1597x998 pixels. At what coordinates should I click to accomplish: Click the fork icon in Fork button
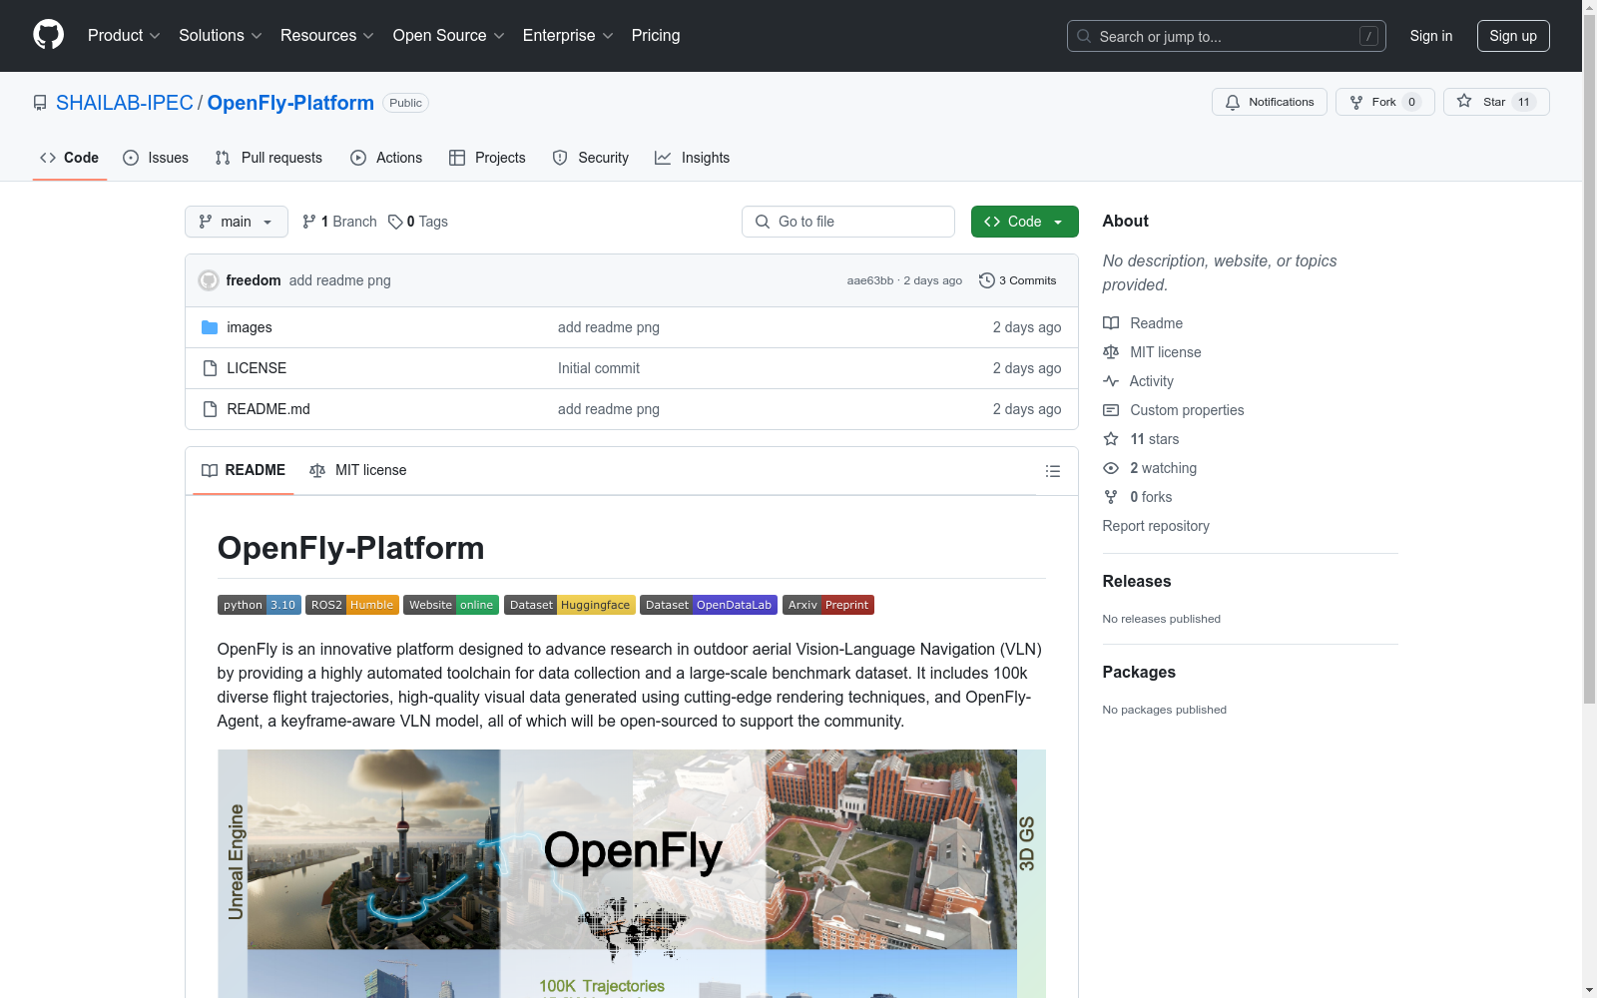coord(1356,102)
